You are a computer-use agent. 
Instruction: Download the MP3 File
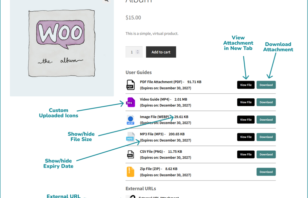266,137
